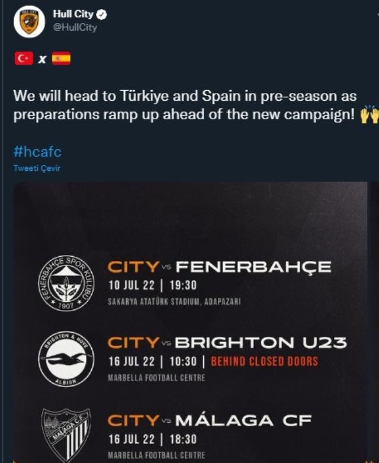Open the @HullCity handle link
The height and width of the screenshot is (463, 379).
pos(75,27)
